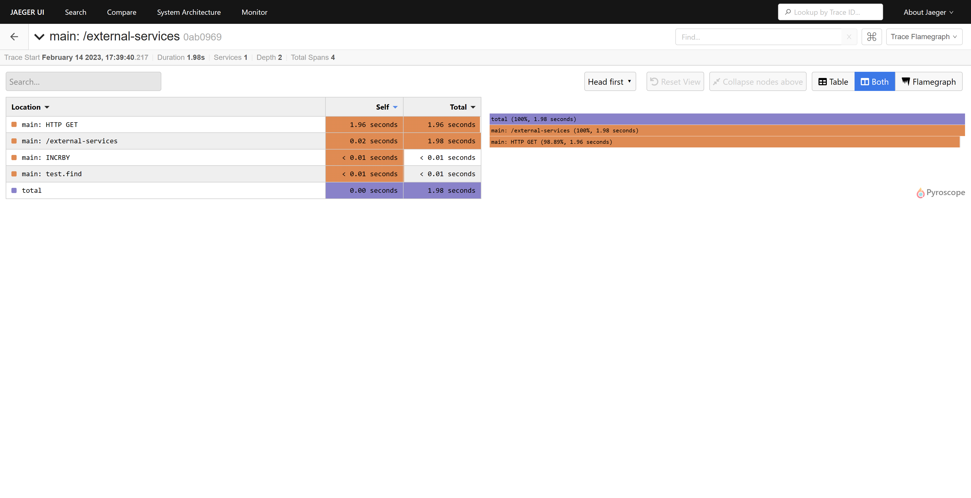This screenshot has width=971, height=498.
Task: Click the Reset View undo icon
Action: pyautogui.click(x=654, y=81)
